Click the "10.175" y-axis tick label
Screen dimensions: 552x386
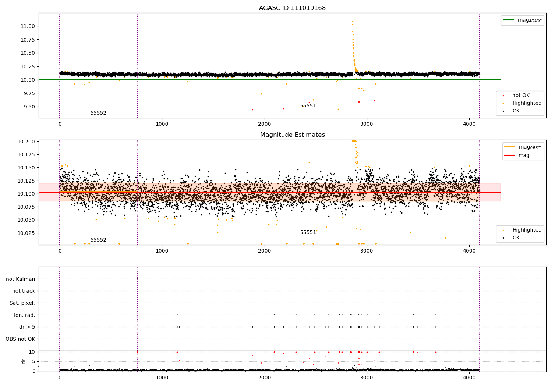click(26, 154)
